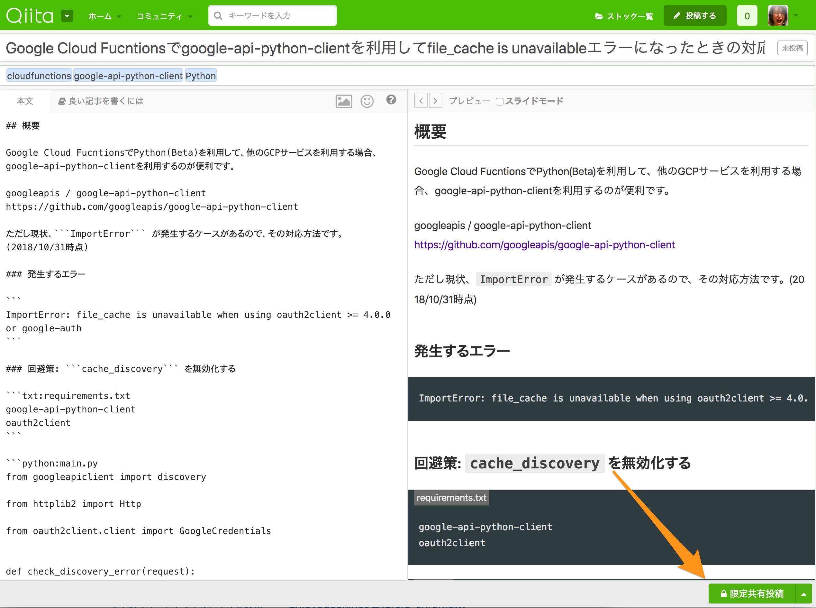Click the from googleapiclient import discovery line
This screenshot has width=816, height=608.
click(x=106, y=477)
